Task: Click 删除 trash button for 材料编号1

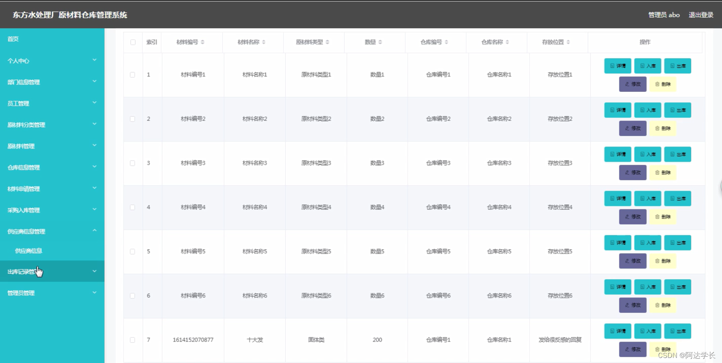Action: (663, 84)
